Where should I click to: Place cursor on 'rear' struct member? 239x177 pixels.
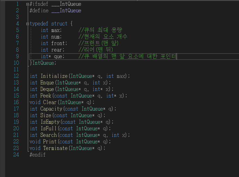[x=57, y=50]
